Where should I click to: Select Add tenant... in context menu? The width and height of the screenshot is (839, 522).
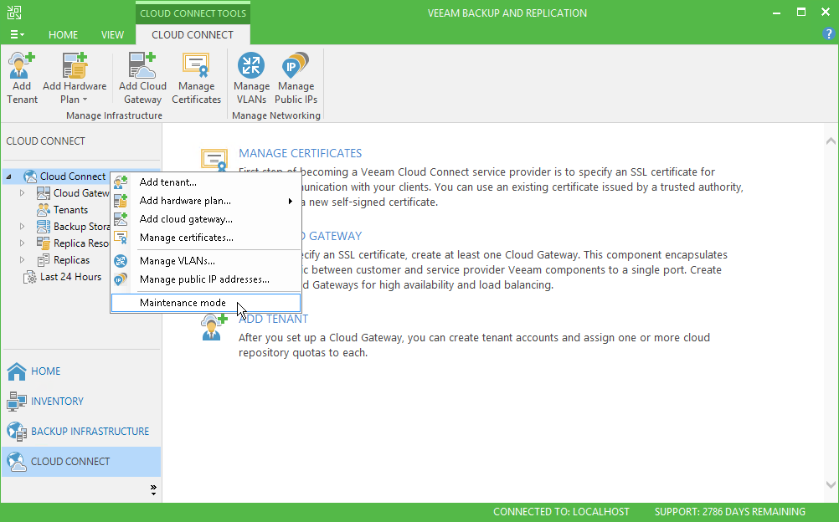pos(206,182)
